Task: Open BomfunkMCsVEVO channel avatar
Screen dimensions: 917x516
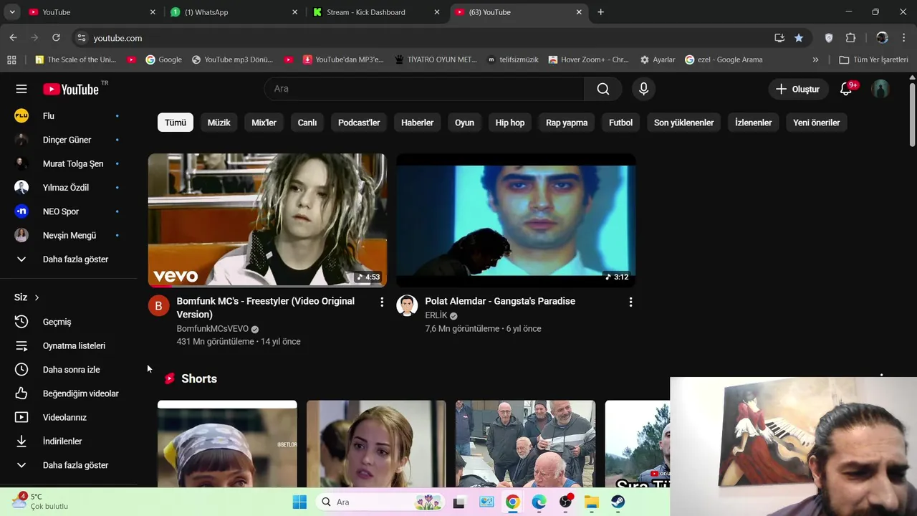Action: [158, 305]
